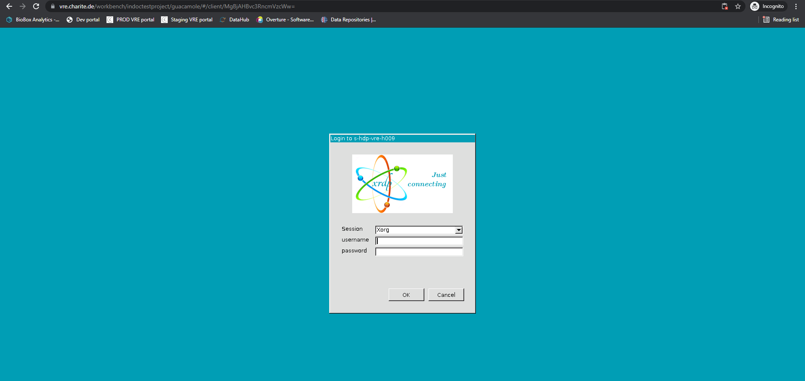Open the PROD VRE portal bookmark
The width and height of the screenshot is (805, 381).
(x=130, y=20)
